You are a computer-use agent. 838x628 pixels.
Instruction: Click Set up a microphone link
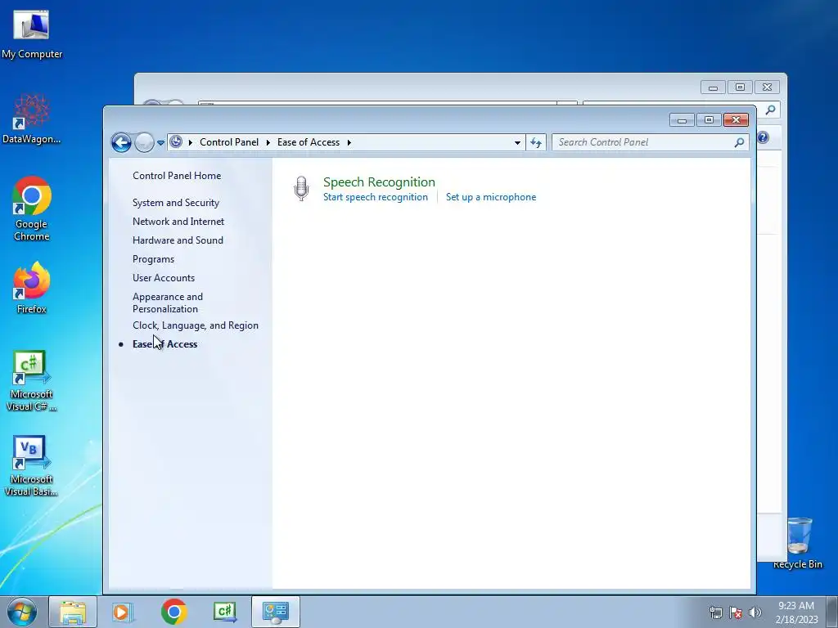[x=491, y=197]
